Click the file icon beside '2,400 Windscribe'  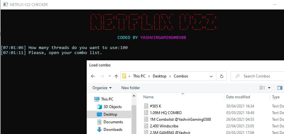click(x=146, y=126)
